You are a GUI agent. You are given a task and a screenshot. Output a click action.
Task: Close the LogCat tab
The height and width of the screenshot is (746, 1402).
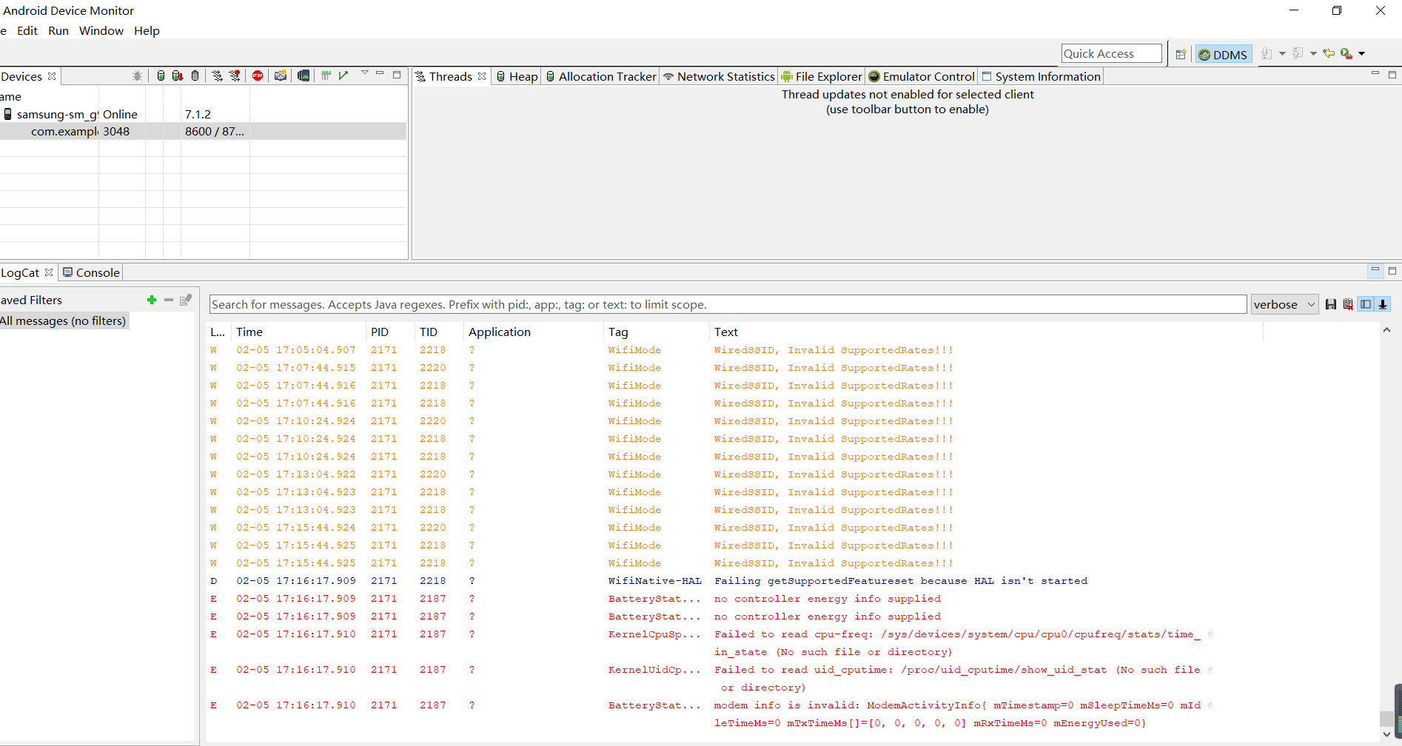point(49,272)
